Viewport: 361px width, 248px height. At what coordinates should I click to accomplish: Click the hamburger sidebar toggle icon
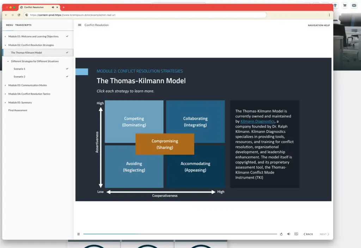pyautogui.click(x=80, y=25)
